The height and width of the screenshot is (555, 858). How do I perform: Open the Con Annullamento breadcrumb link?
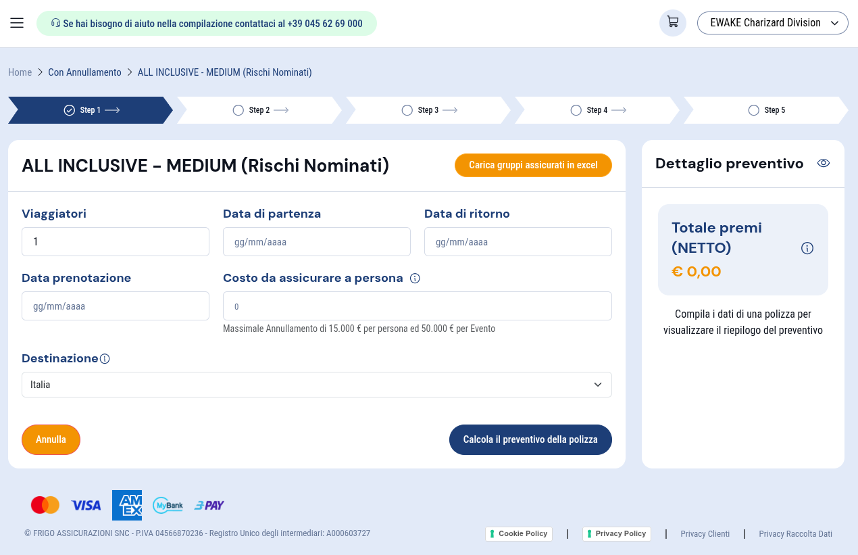[84, 72]
